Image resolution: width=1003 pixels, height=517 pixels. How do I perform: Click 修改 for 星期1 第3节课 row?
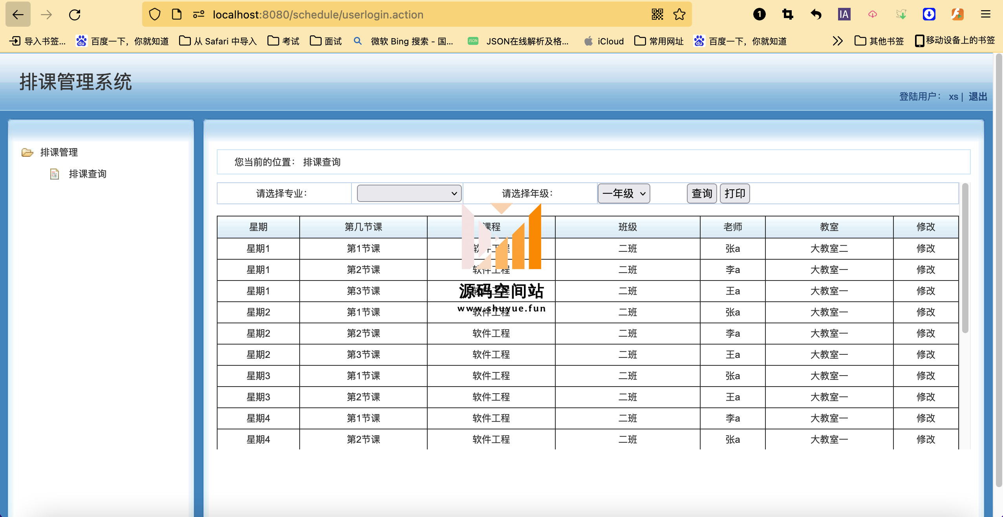[x=926, y=291]
